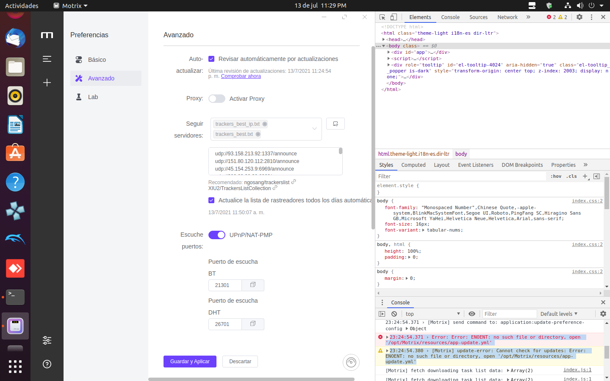The image size is (610, 381).
Task: Uncheck daily automatic tracker list update
Action: tap(211, 200)
